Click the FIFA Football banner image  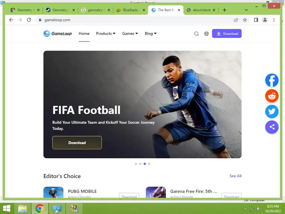point(142,104)
